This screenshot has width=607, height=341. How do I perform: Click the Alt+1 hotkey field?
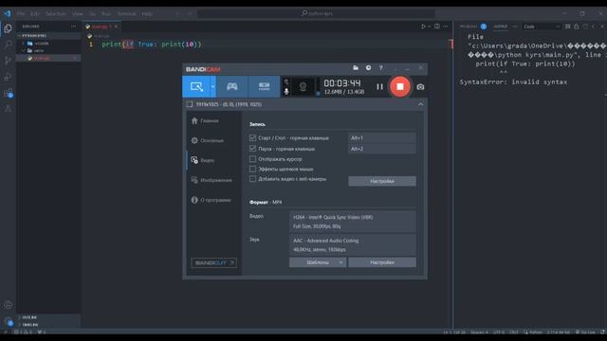coord(381,137)
